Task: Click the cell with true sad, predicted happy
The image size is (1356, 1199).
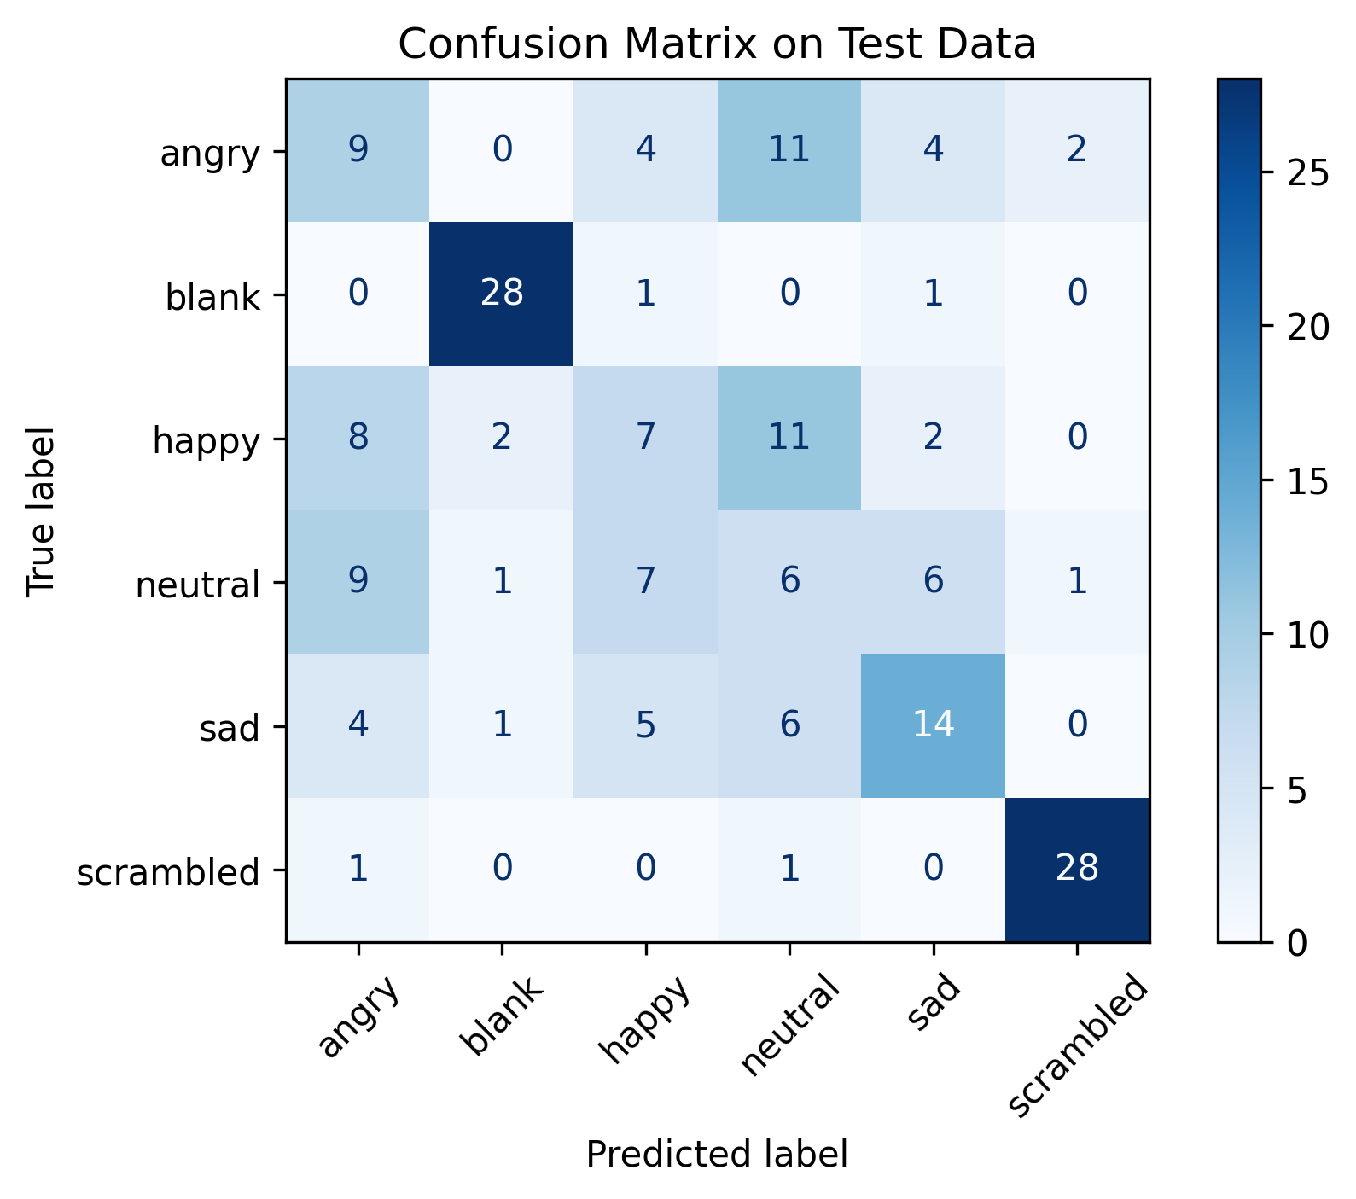Action: click(x=646, y=725)
